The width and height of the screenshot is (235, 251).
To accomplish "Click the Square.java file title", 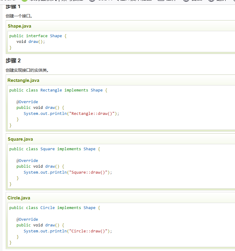I will tap(20, 139).
